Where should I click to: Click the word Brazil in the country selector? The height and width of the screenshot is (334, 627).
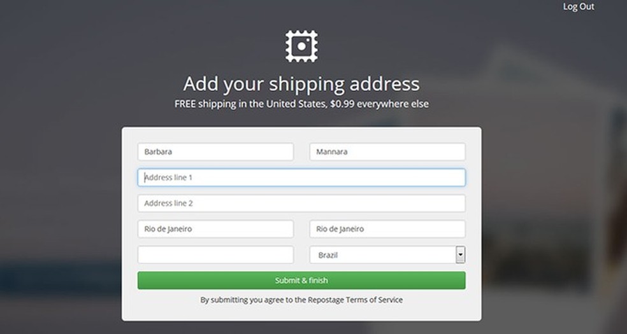click(328, 255)
